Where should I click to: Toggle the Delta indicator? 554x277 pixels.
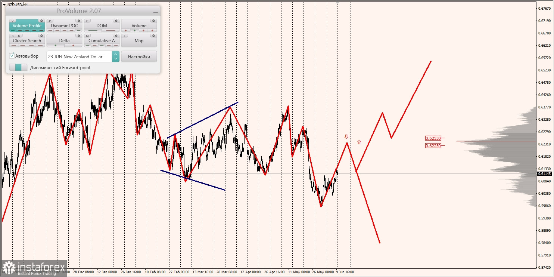click(64, 41)
